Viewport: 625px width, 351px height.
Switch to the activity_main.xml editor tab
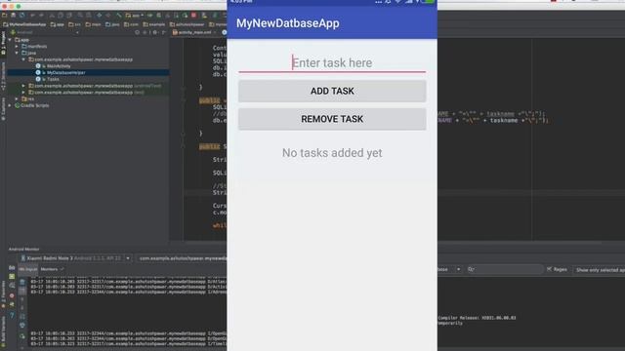[x=192, y=32]
